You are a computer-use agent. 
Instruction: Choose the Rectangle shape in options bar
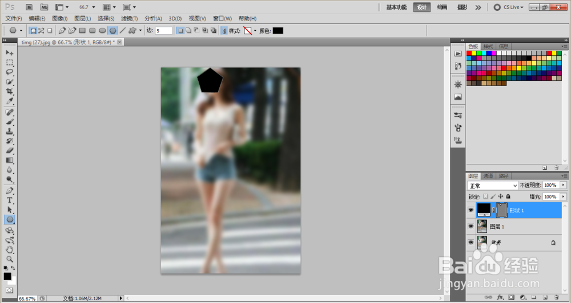82,31
